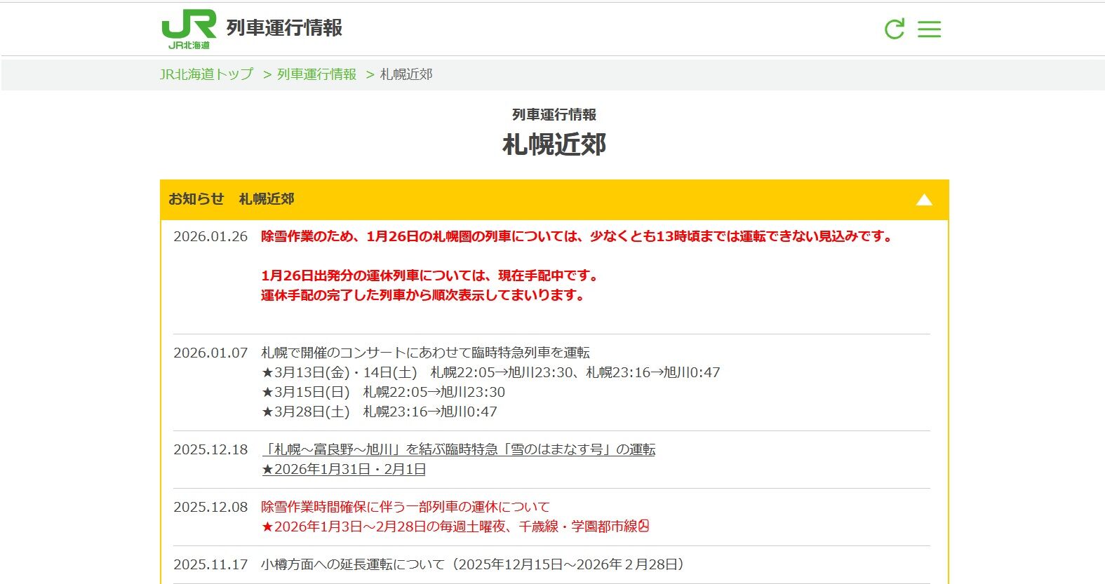1105x584 pixels.
Task: Click the 小樽方面への延長運転 notice text
Action: tap(474, 564)
